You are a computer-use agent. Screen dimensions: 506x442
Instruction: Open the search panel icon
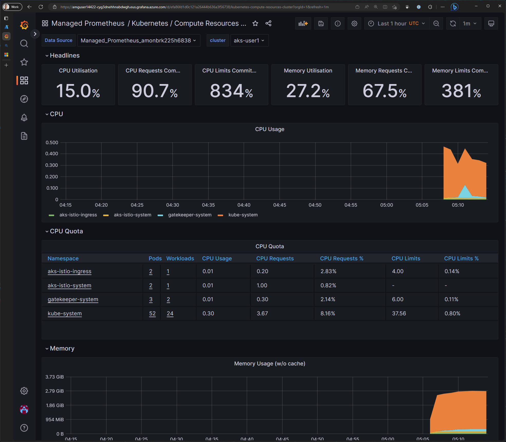point(24,44)
